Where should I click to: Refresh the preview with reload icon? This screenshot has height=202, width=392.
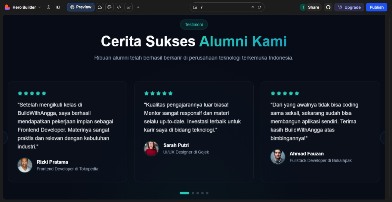click(260, 7)
